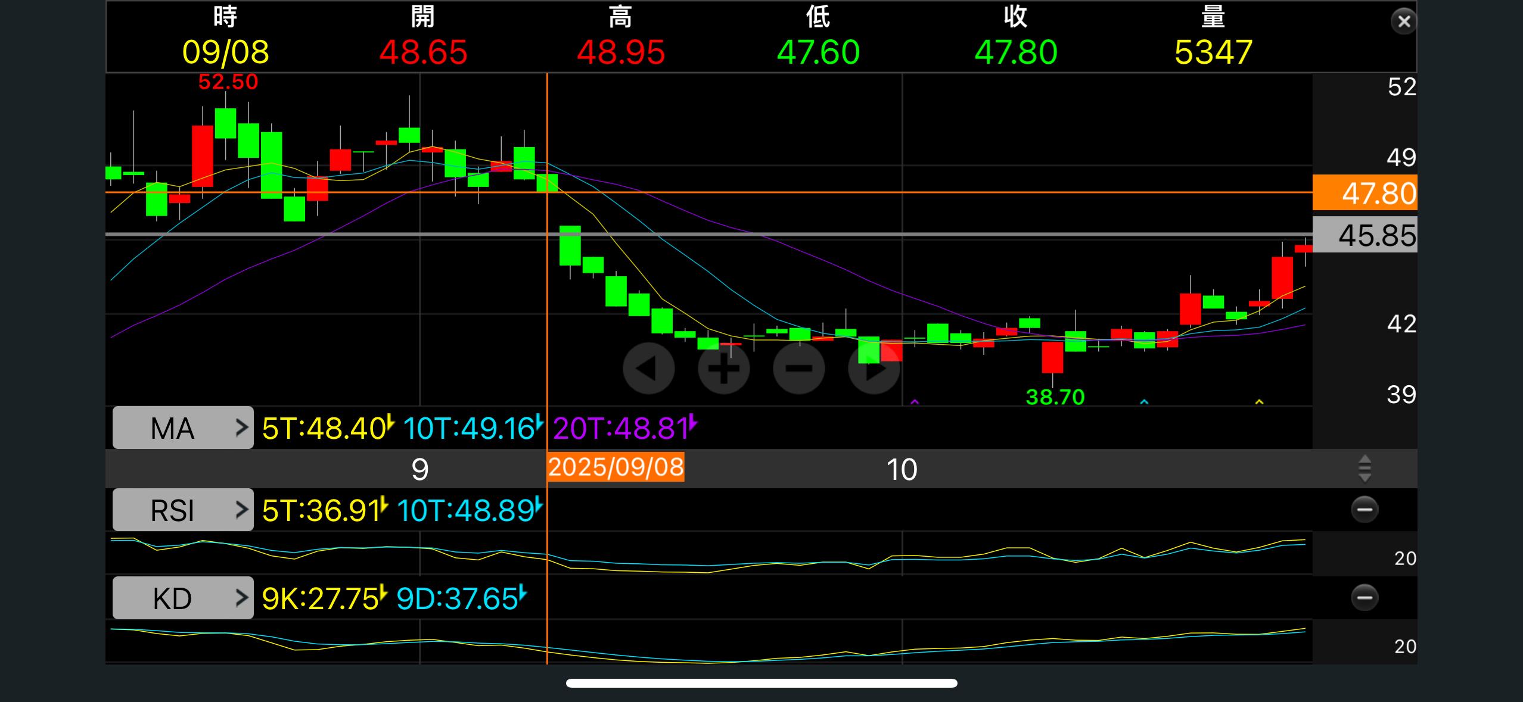Screen dimensions: 1523x702
Task: Collapse the RSI panel with its minus icon
Action: tap(1364, 510)
